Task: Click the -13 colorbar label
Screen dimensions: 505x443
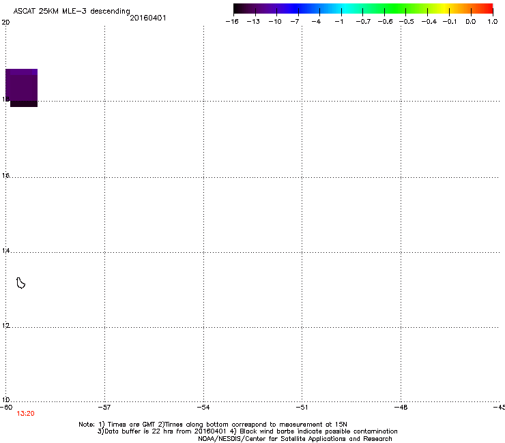Action: (253, 22)
